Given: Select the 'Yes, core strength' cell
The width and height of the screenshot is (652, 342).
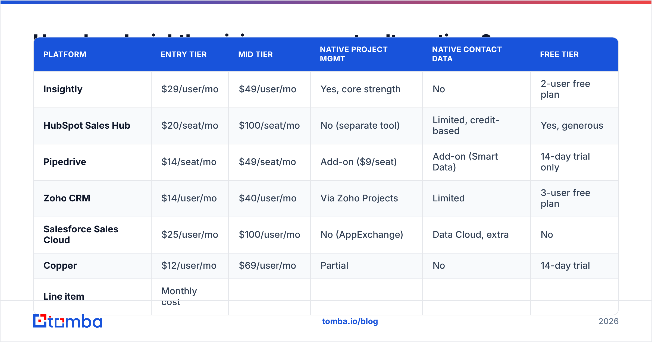Looking at the screenshot, I should pyautogui.click(x=361, y=89).
